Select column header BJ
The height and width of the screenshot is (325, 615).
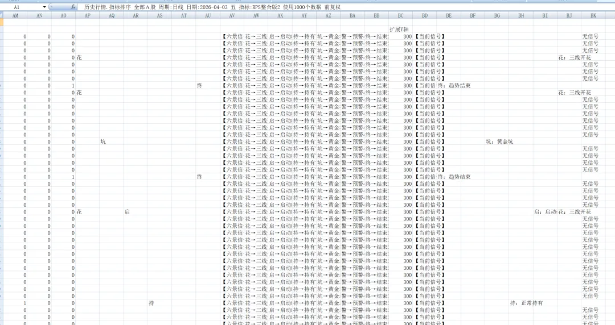(569, 16)
